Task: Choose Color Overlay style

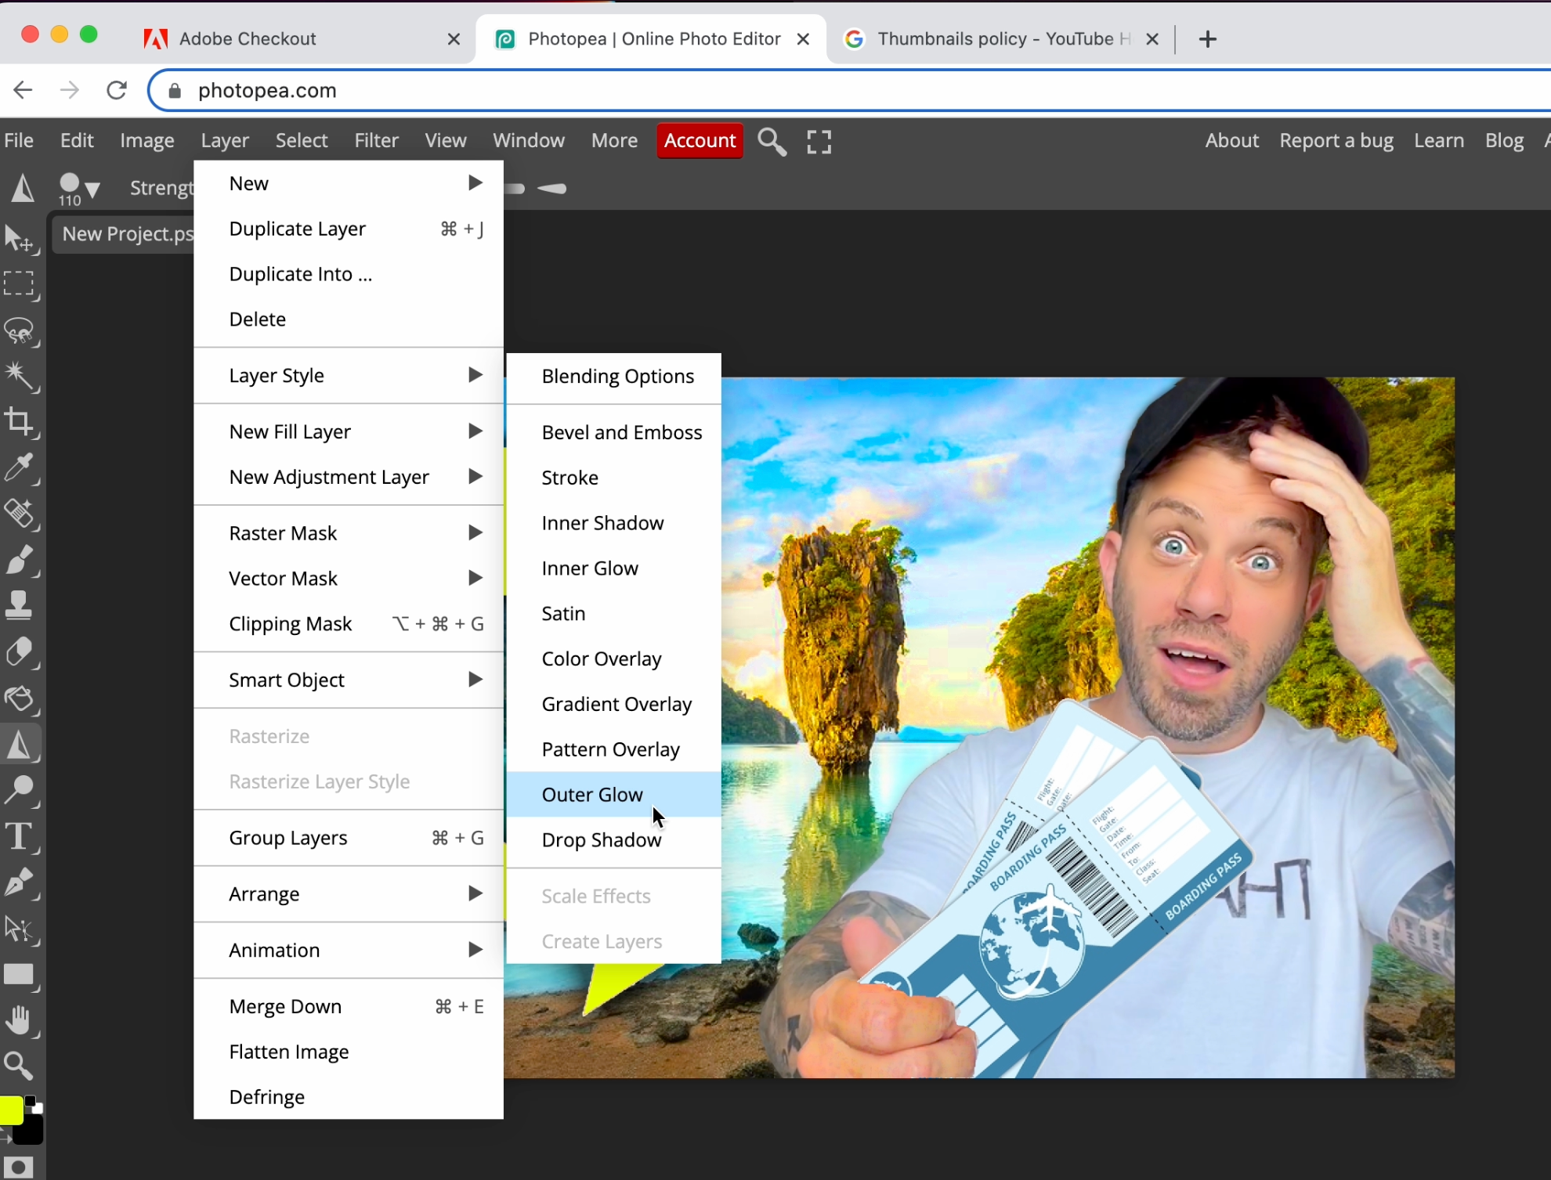Action: (x=613, y=659)
